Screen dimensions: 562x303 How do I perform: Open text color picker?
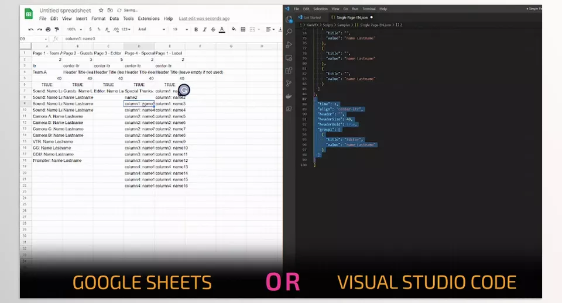point(222,29)
